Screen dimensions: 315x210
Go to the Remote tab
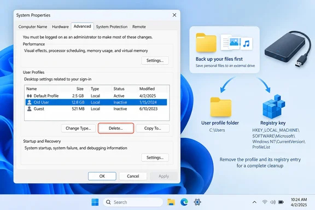[139, 27]
